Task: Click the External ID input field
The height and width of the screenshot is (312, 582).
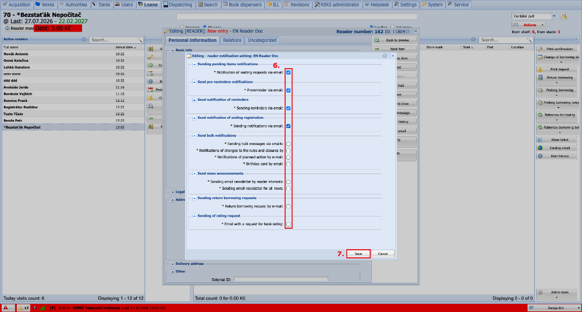Action: pyautogui.click(x=281, y=279)
